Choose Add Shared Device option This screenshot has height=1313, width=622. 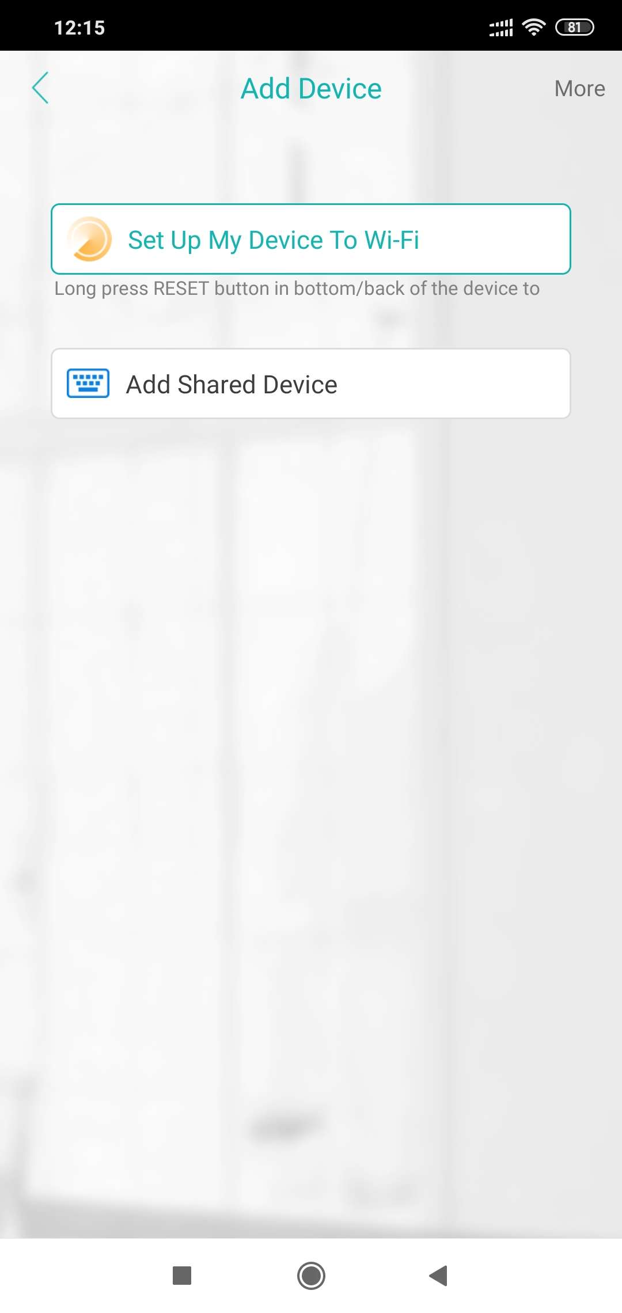coord(311,384)
